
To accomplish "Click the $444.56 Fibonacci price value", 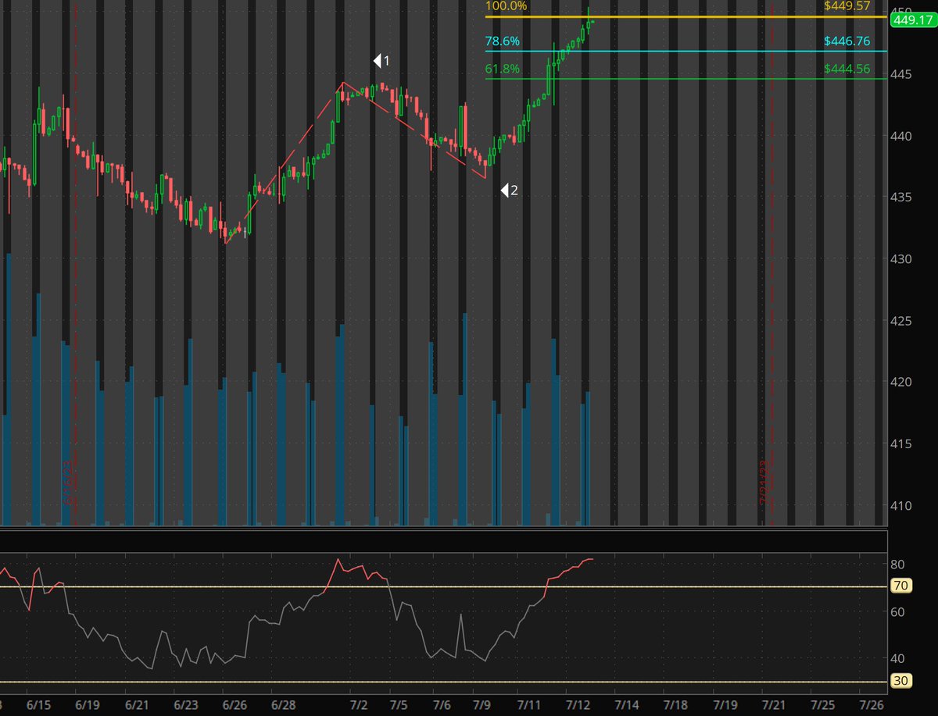I will click(x=847, y=69).
